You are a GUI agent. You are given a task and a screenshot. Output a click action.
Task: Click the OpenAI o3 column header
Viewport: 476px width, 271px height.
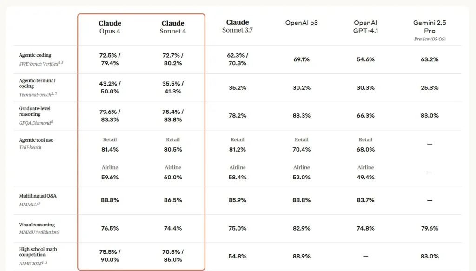click(x=301, y=23)
